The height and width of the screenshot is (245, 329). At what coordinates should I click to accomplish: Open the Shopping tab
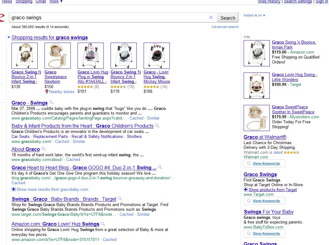(24, 2)
